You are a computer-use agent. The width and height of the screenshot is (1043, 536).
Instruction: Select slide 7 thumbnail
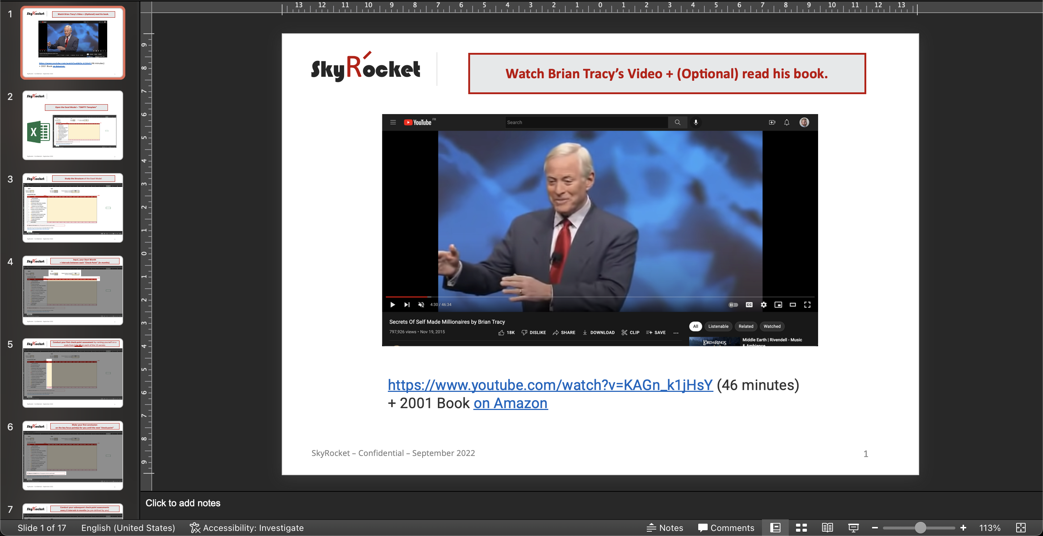[73, 511]
